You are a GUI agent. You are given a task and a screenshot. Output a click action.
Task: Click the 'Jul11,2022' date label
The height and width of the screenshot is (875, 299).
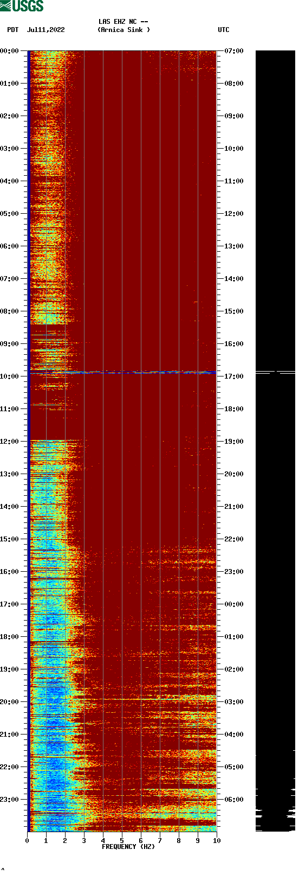point(45,30)
